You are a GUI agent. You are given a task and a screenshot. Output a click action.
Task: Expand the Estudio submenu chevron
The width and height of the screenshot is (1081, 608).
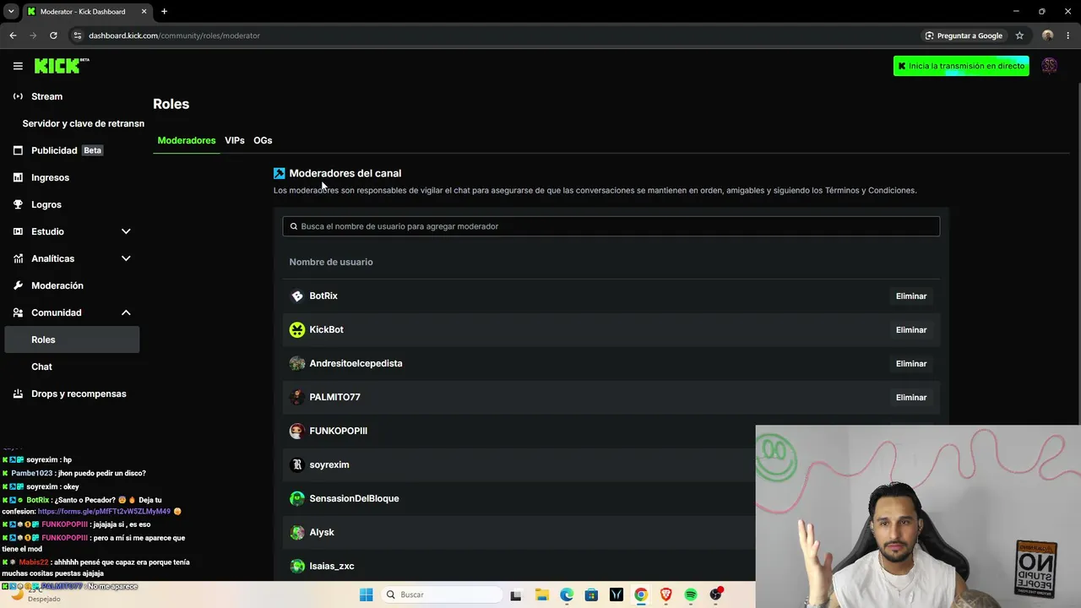point(126,231)
